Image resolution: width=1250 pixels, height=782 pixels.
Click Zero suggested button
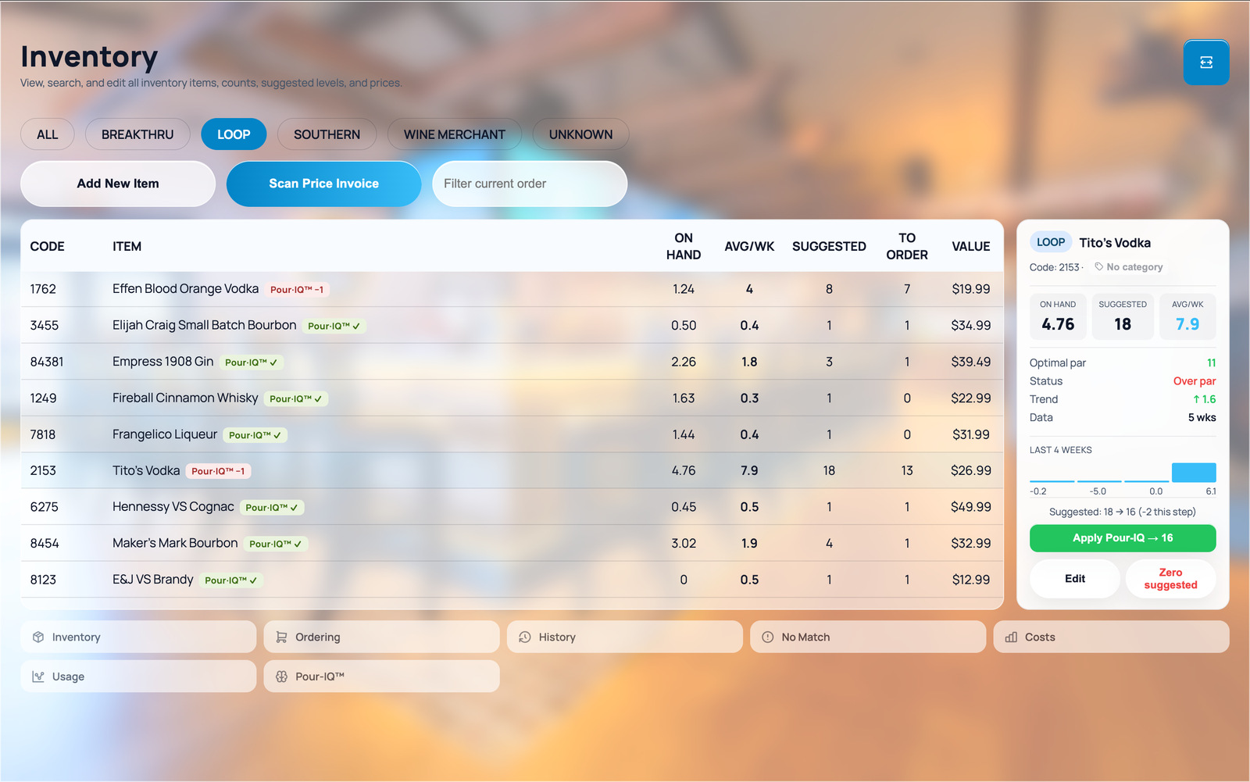1171,579
